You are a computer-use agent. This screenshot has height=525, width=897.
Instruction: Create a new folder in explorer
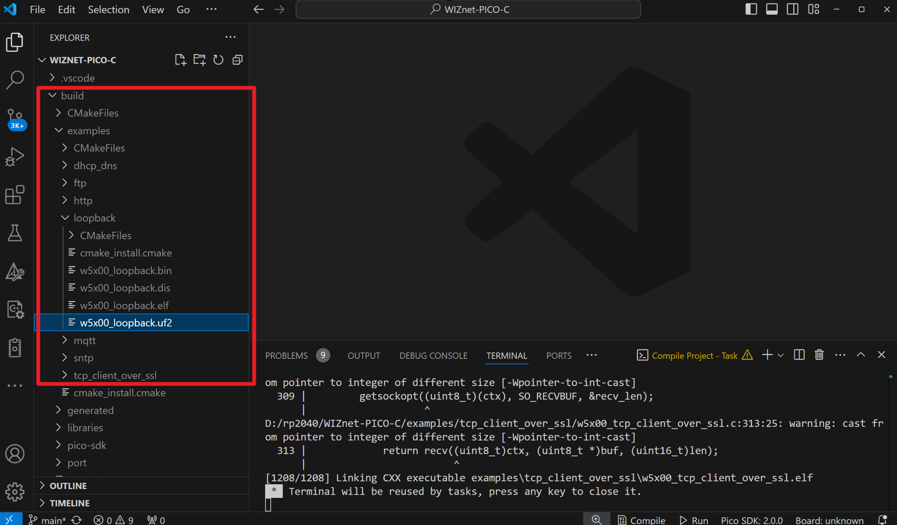tap(199, 60)
